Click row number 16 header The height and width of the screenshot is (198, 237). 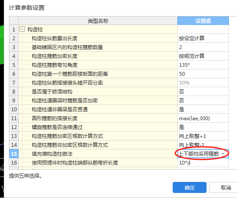pyautogui.click(x=14, y=163)
